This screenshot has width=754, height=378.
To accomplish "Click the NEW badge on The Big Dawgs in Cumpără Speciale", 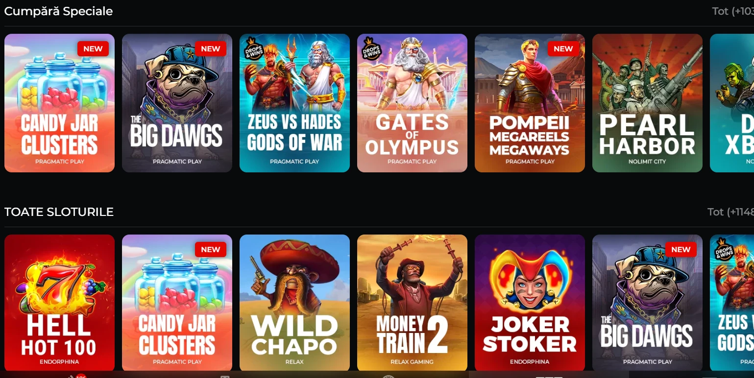I will pyautogui.click(x=210, y=48).
